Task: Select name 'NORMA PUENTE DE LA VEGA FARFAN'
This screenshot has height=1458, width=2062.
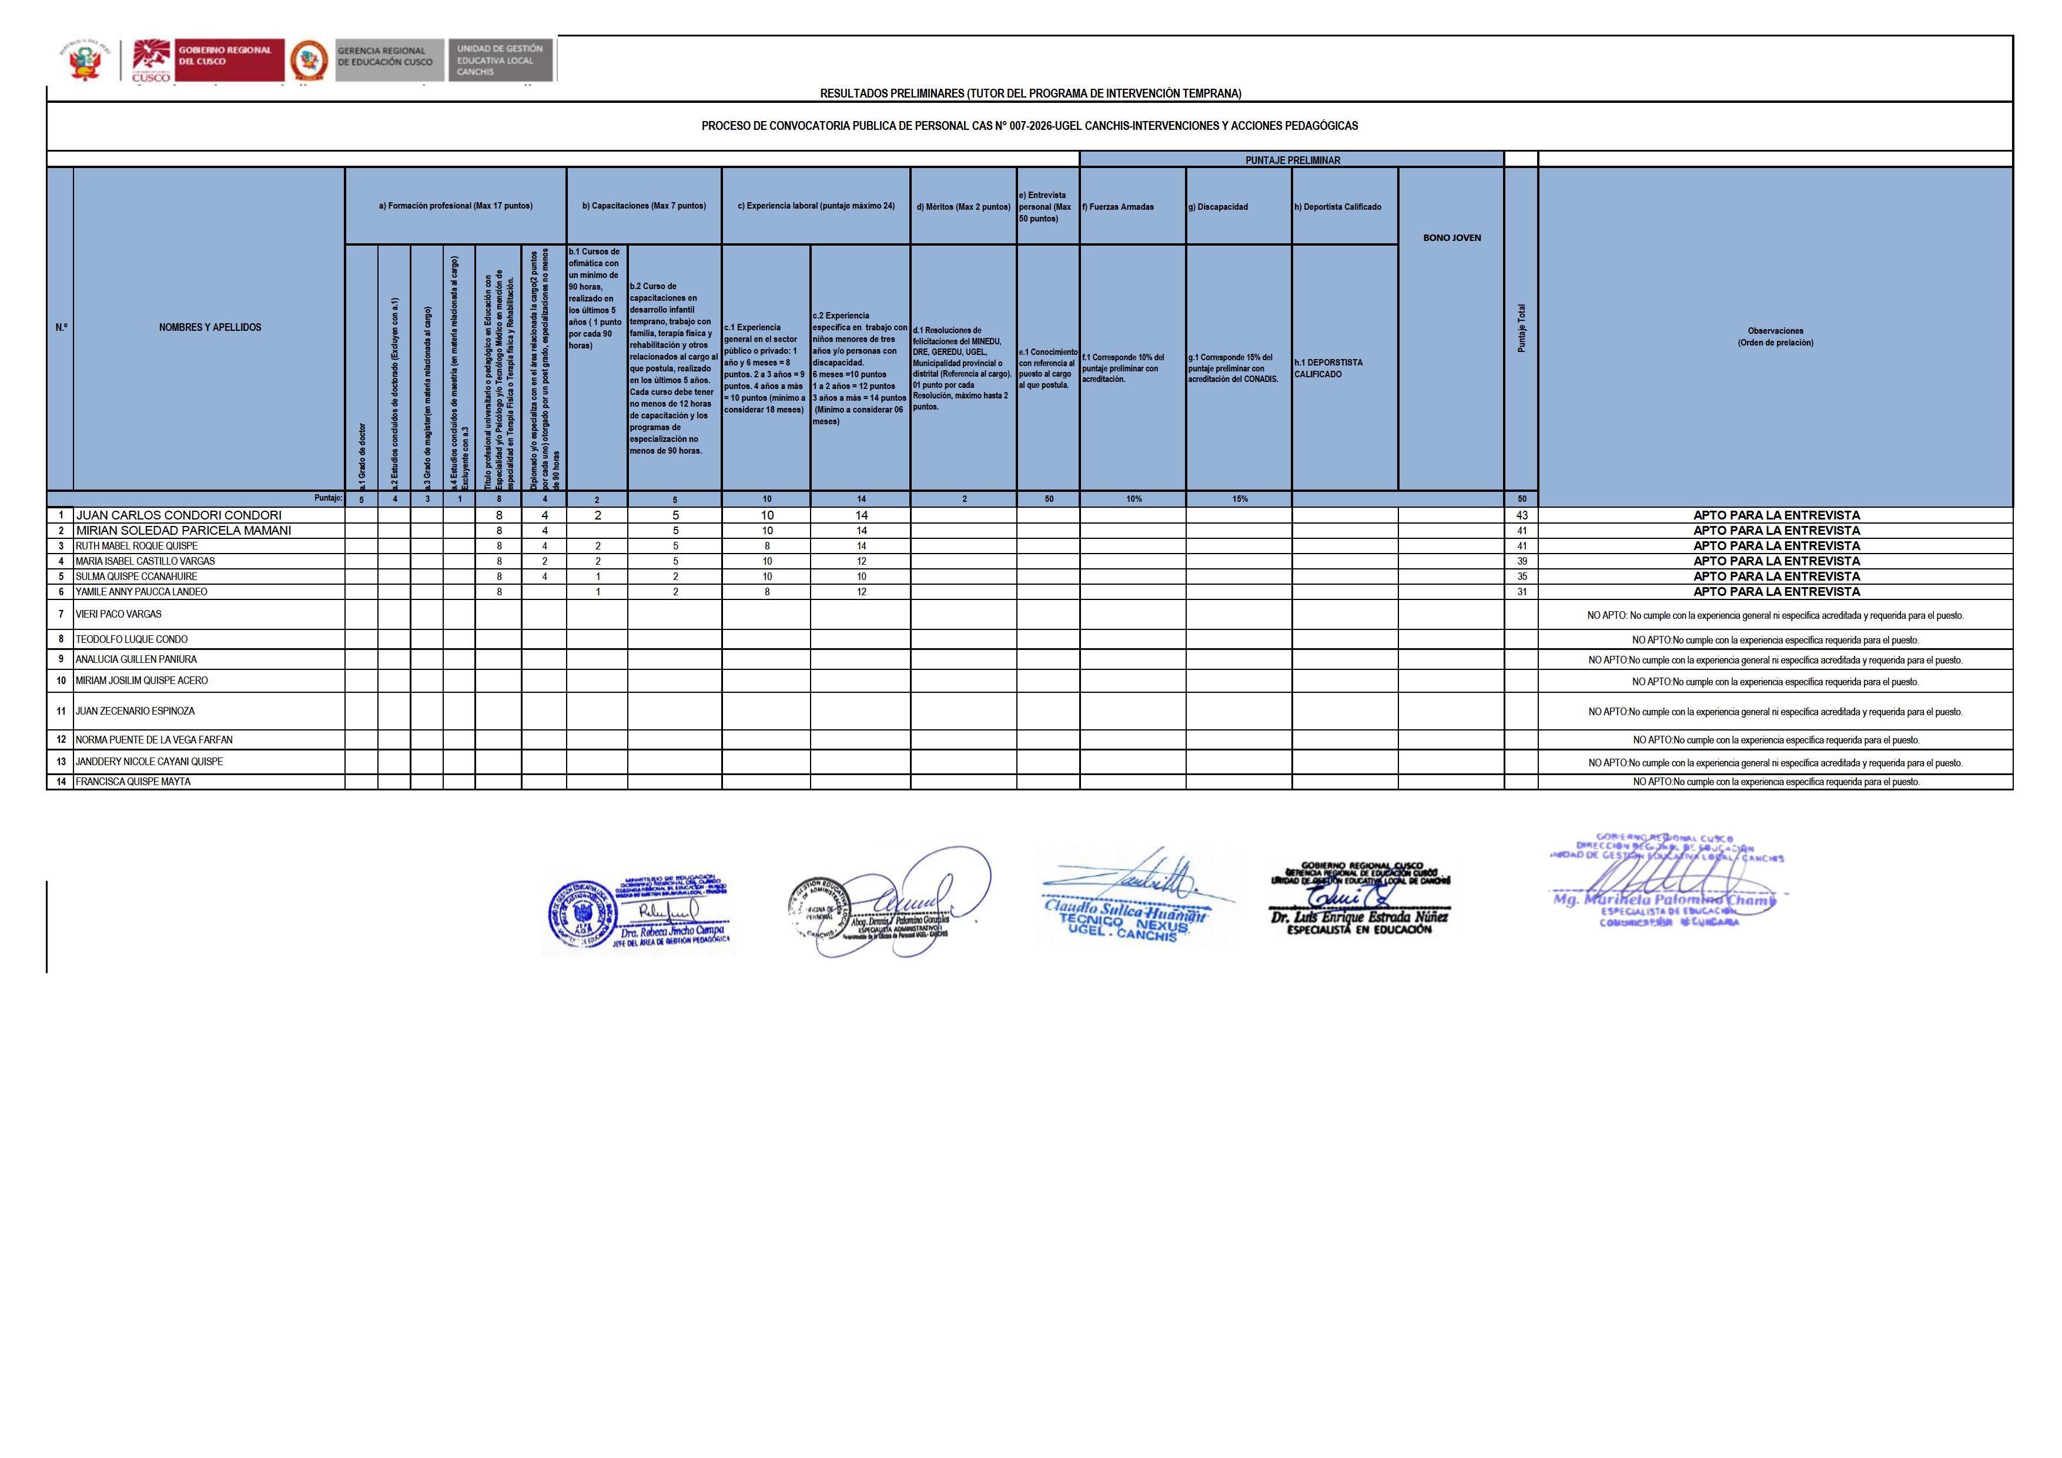Action: pos(153,740)
